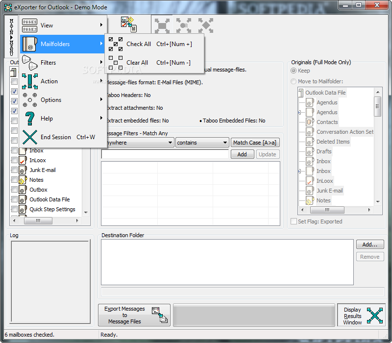
Task: Expand the Options submenu arrow
Action: click(x=101, y=99)
